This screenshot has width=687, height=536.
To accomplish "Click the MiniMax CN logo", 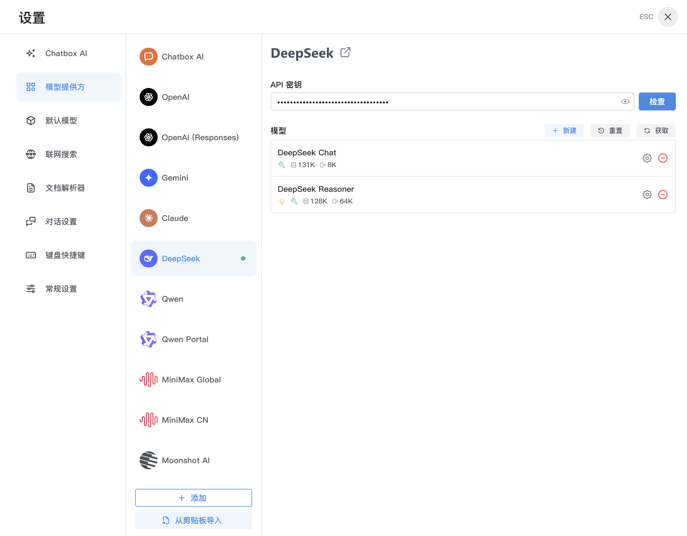I will [148, 420].
